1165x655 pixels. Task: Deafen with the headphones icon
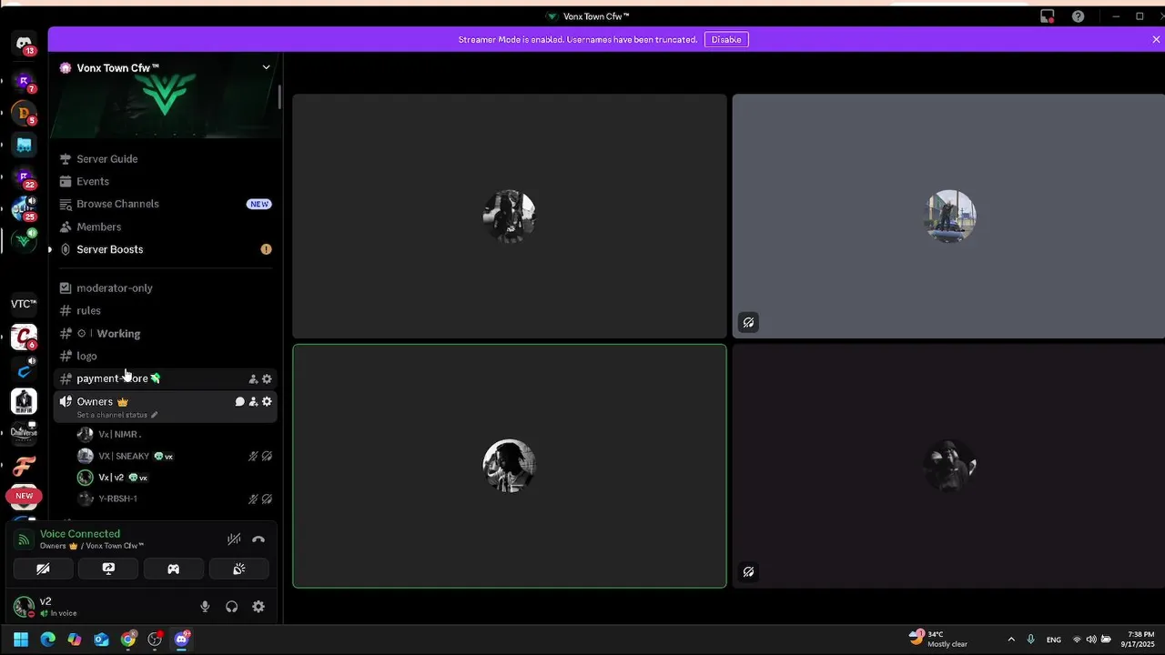231,607
